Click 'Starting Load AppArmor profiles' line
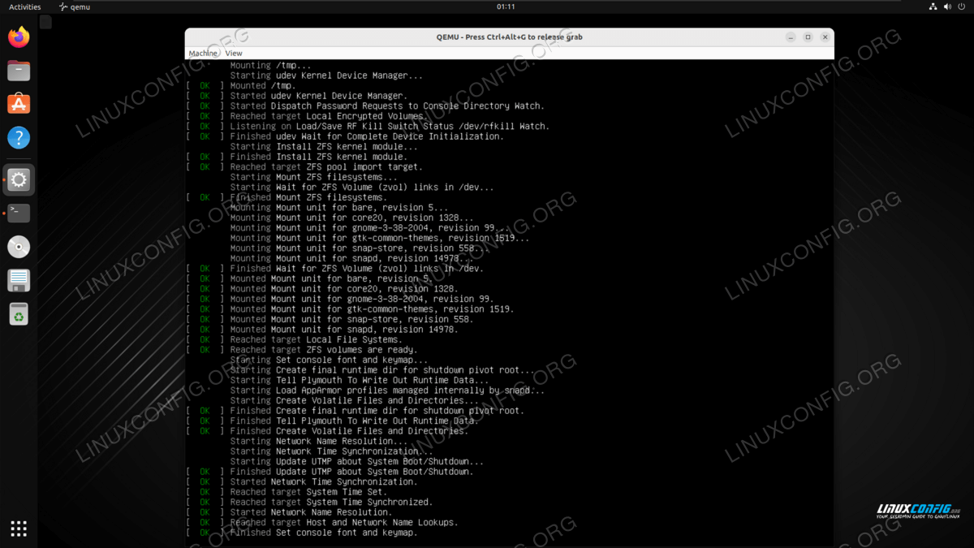 coord(387,390)
